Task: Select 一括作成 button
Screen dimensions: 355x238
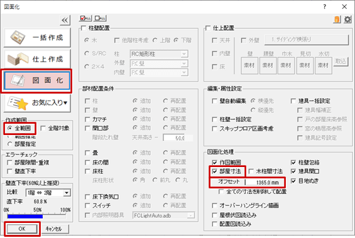Action: point(37,37)
